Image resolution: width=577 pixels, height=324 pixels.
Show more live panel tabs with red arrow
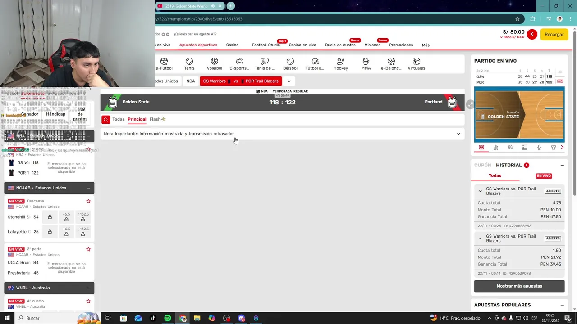point(562,147)
